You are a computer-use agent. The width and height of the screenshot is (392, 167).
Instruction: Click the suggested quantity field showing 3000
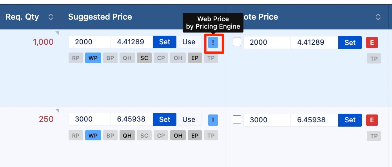pyautogui.click(x=90, y=119)
